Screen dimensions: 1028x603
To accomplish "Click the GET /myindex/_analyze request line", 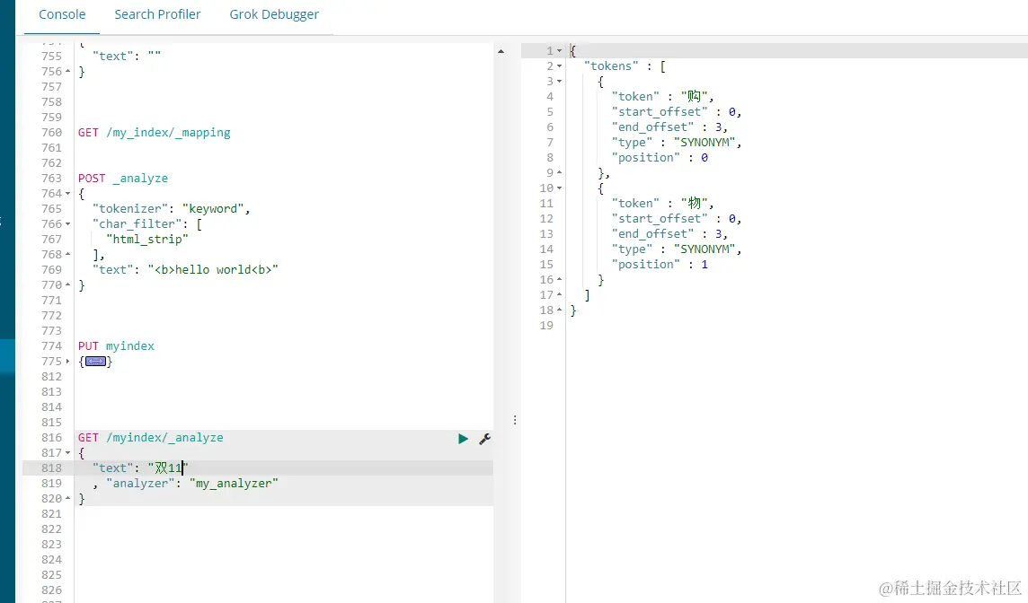I will click(150, 437).
